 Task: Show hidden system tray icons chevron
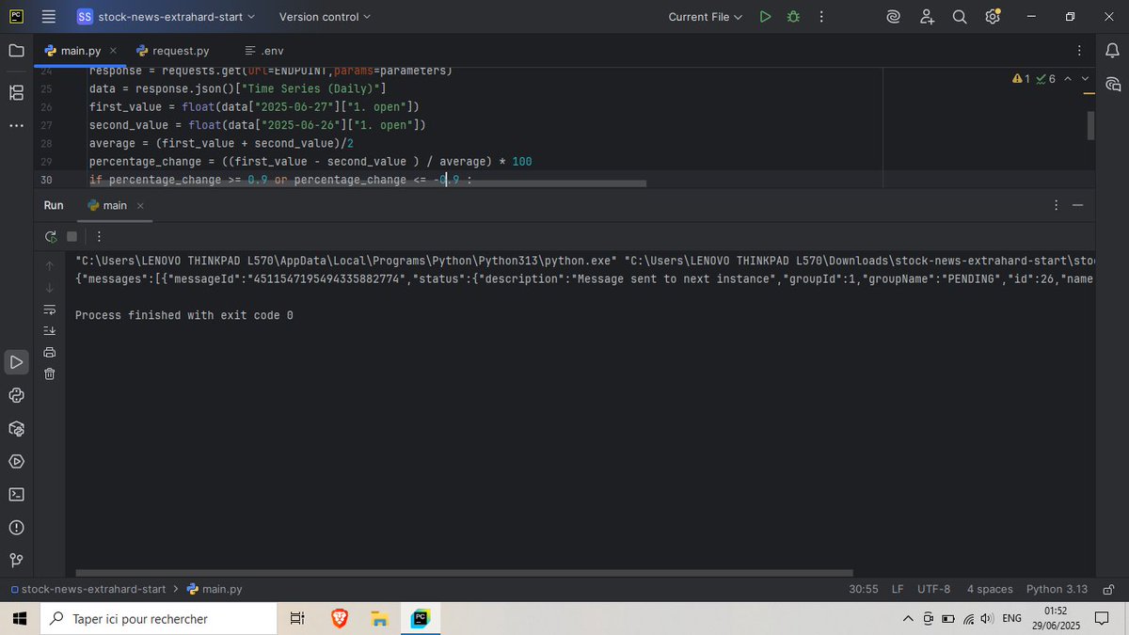(x=908, y=618)
